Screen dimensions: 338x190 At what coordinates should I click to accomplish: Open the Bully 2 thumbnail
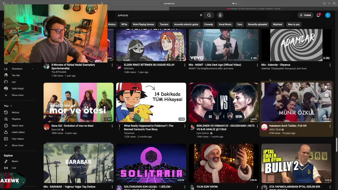click(x=296, y=163)
